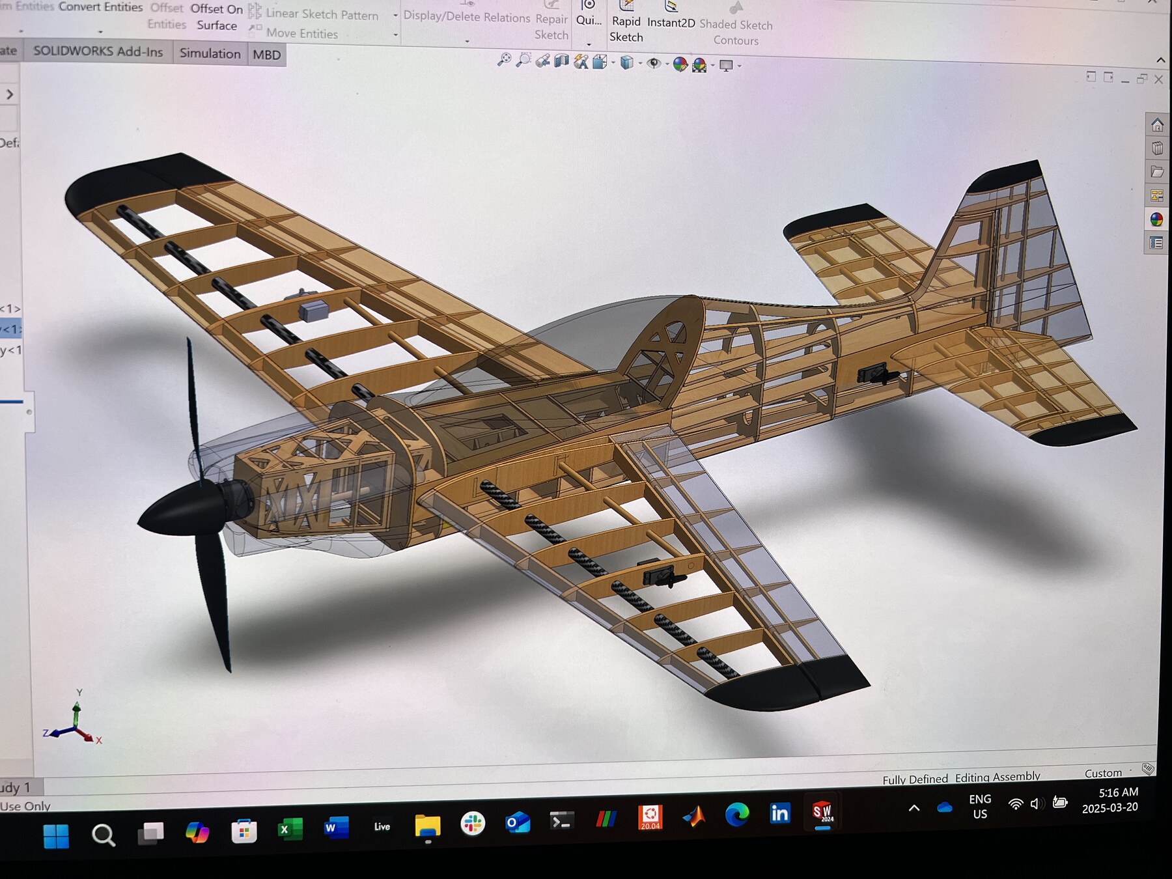Click the Display Style cube icon

click(626, 63)
